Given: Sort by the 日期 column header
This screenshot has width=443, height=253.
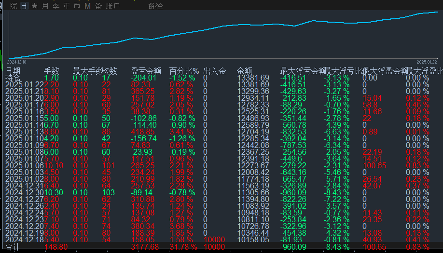Looking at the screenshot, I should point(13,71).
